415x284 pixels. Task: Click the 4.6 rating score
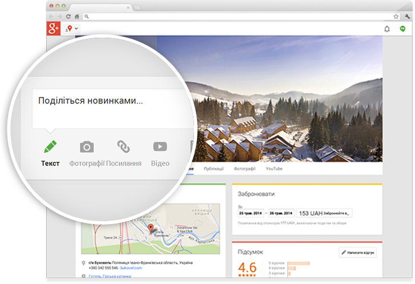tap(247, 267)
